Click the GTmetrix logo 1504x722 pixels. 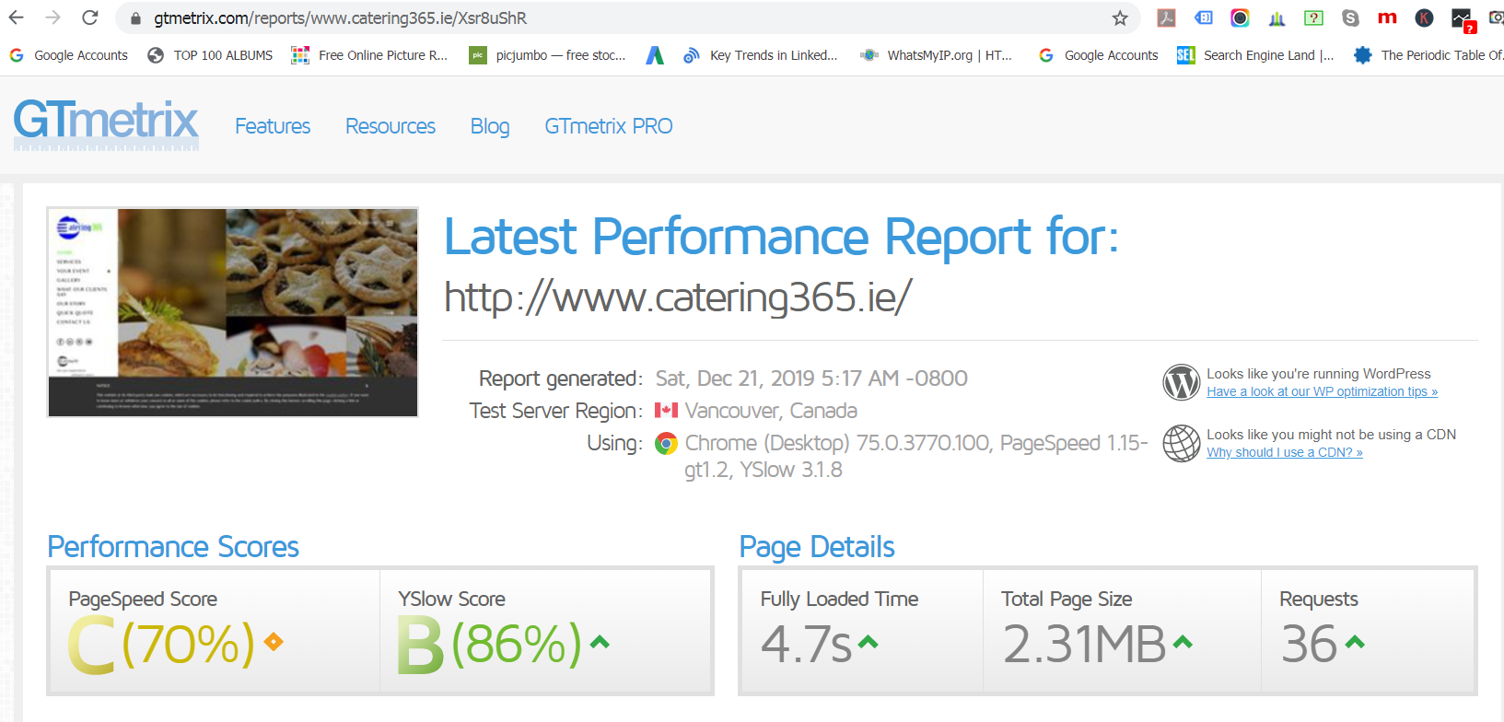pyautogui.click(x=106, y=123)
